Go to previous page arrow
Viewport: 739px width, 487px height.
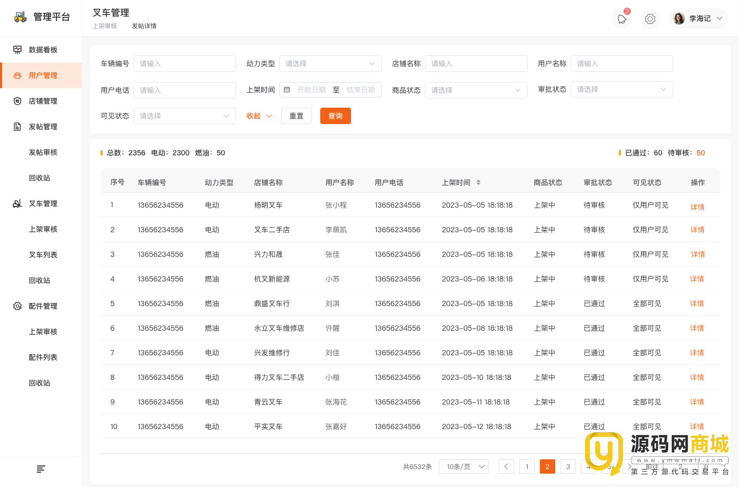506,466
